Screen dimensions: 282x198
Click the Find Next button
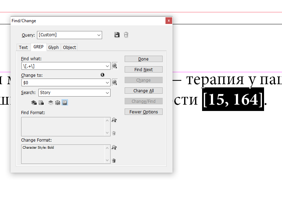tap(144, 69)
